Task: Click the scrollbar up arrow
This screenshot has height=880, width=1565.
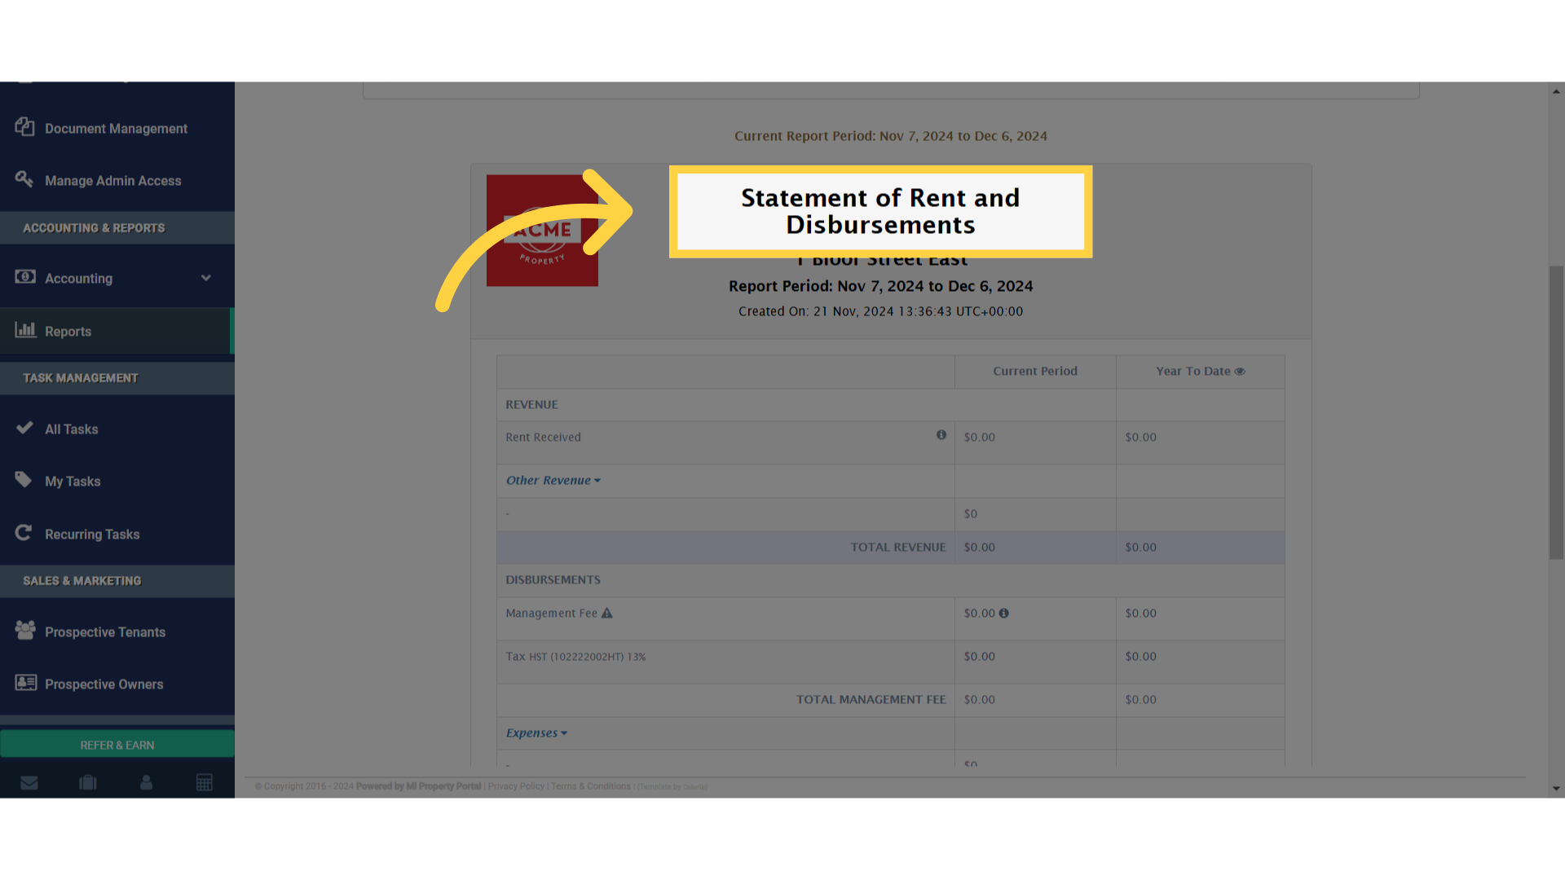Action: (1557, 91)
